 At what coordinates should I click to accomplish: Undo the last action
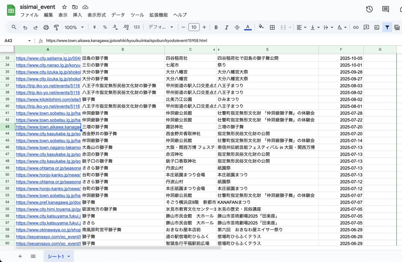click(x=25, y=27)
